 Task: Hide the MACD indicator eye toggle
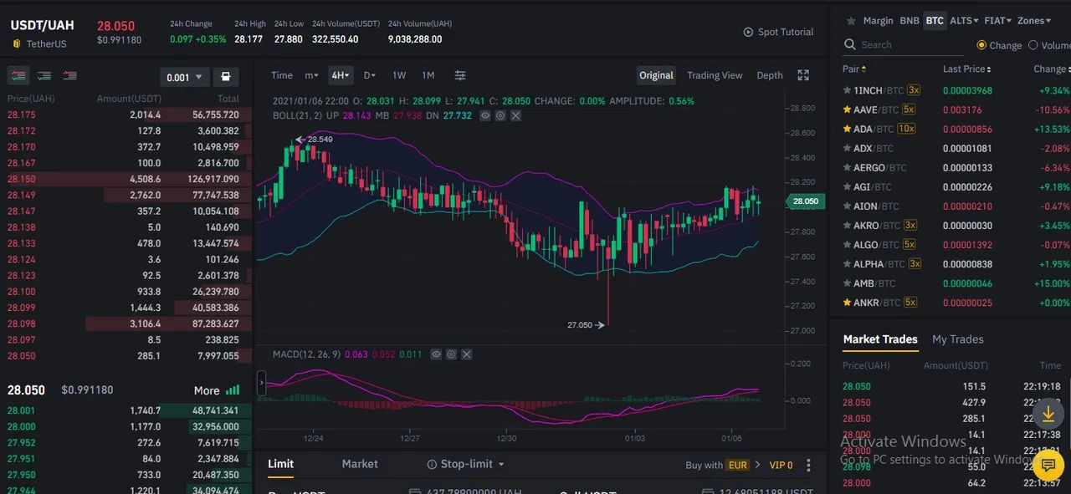point(436,354)
